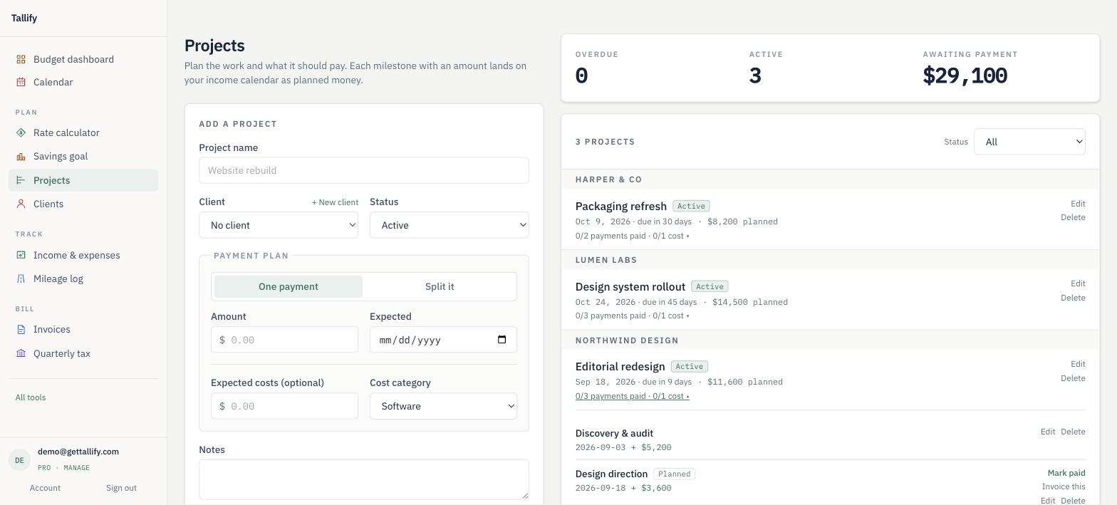Screen dimensions: 1117x505
Task: Delete the Packaging refresh project
Action: point(1073,217)
